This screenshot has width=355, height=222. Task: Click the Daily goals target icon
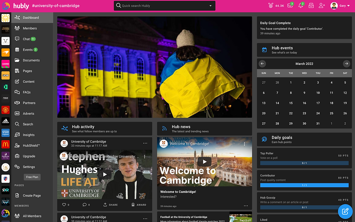(x=264, y=139)
